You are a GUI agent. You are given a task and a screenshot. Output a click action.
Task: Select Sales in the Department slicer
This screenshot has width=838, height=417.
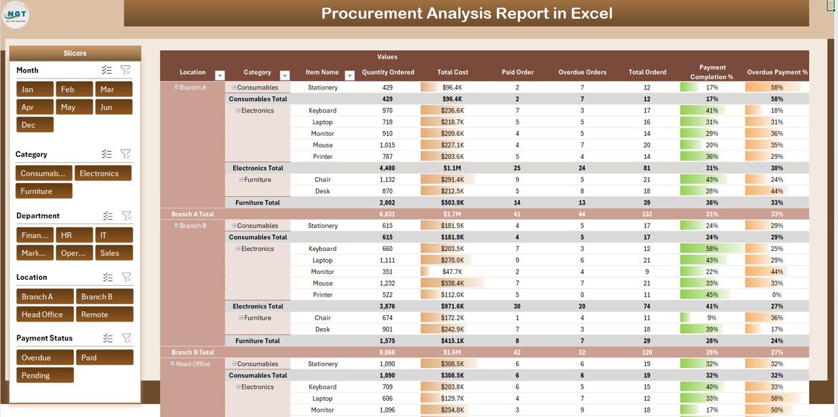(x=115, y=253)
